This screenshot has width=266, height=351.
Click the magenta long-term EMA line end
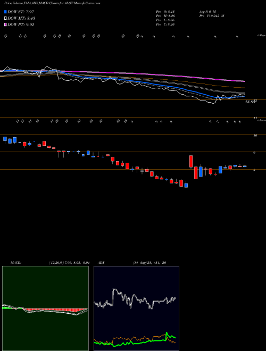[x=244, y=81]
